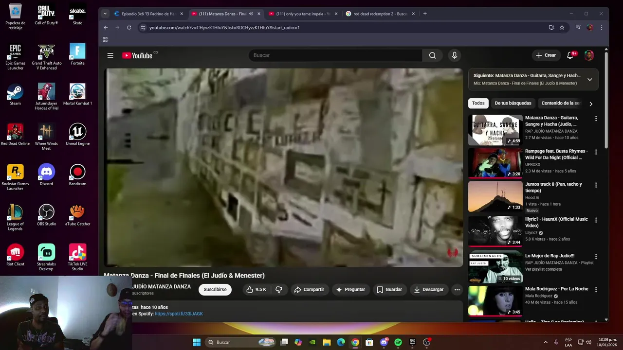Select Contenido de la serie chip
The image size is (623, 350).
(561, 103)
